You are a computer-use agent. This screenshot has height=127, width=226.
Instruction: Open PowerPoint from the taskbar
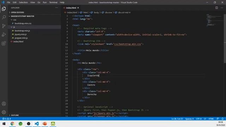point(45,124)
